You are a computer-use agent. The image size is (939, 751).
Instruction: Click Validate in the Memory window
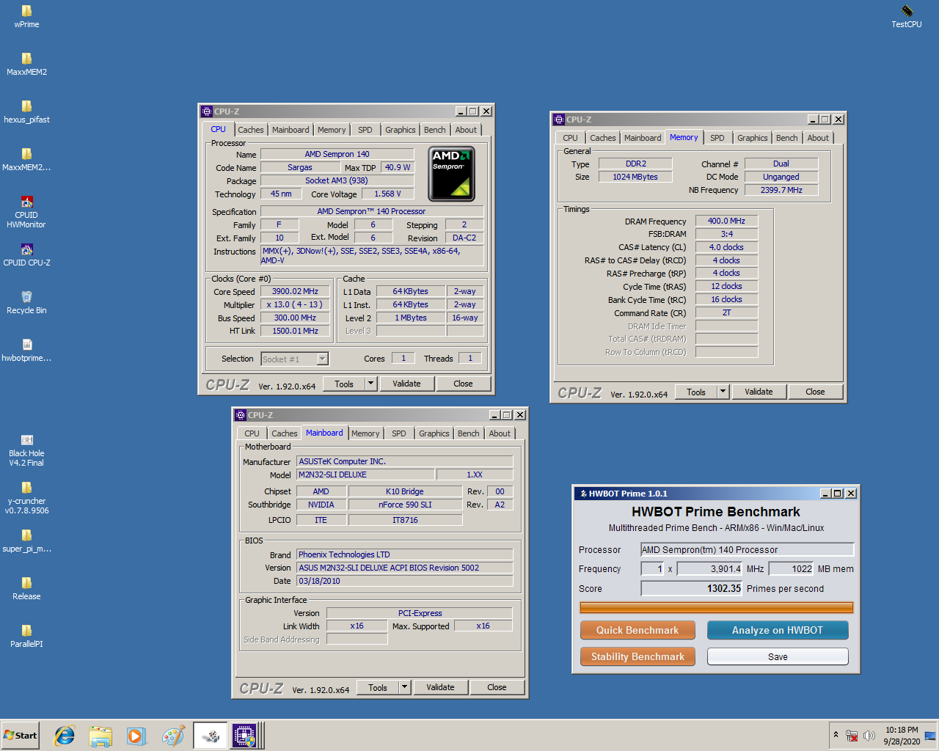pos(759,392)
